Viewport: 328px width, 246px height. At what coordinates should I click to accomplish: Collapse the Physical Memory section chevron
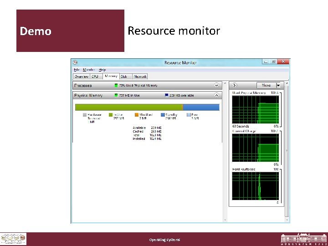click(x=216, y=95)
